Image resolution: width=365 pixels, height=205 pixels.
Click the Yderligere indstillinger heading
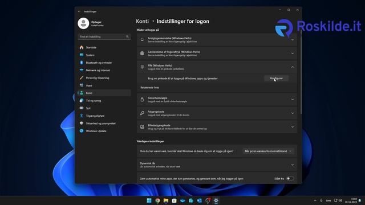150,141
